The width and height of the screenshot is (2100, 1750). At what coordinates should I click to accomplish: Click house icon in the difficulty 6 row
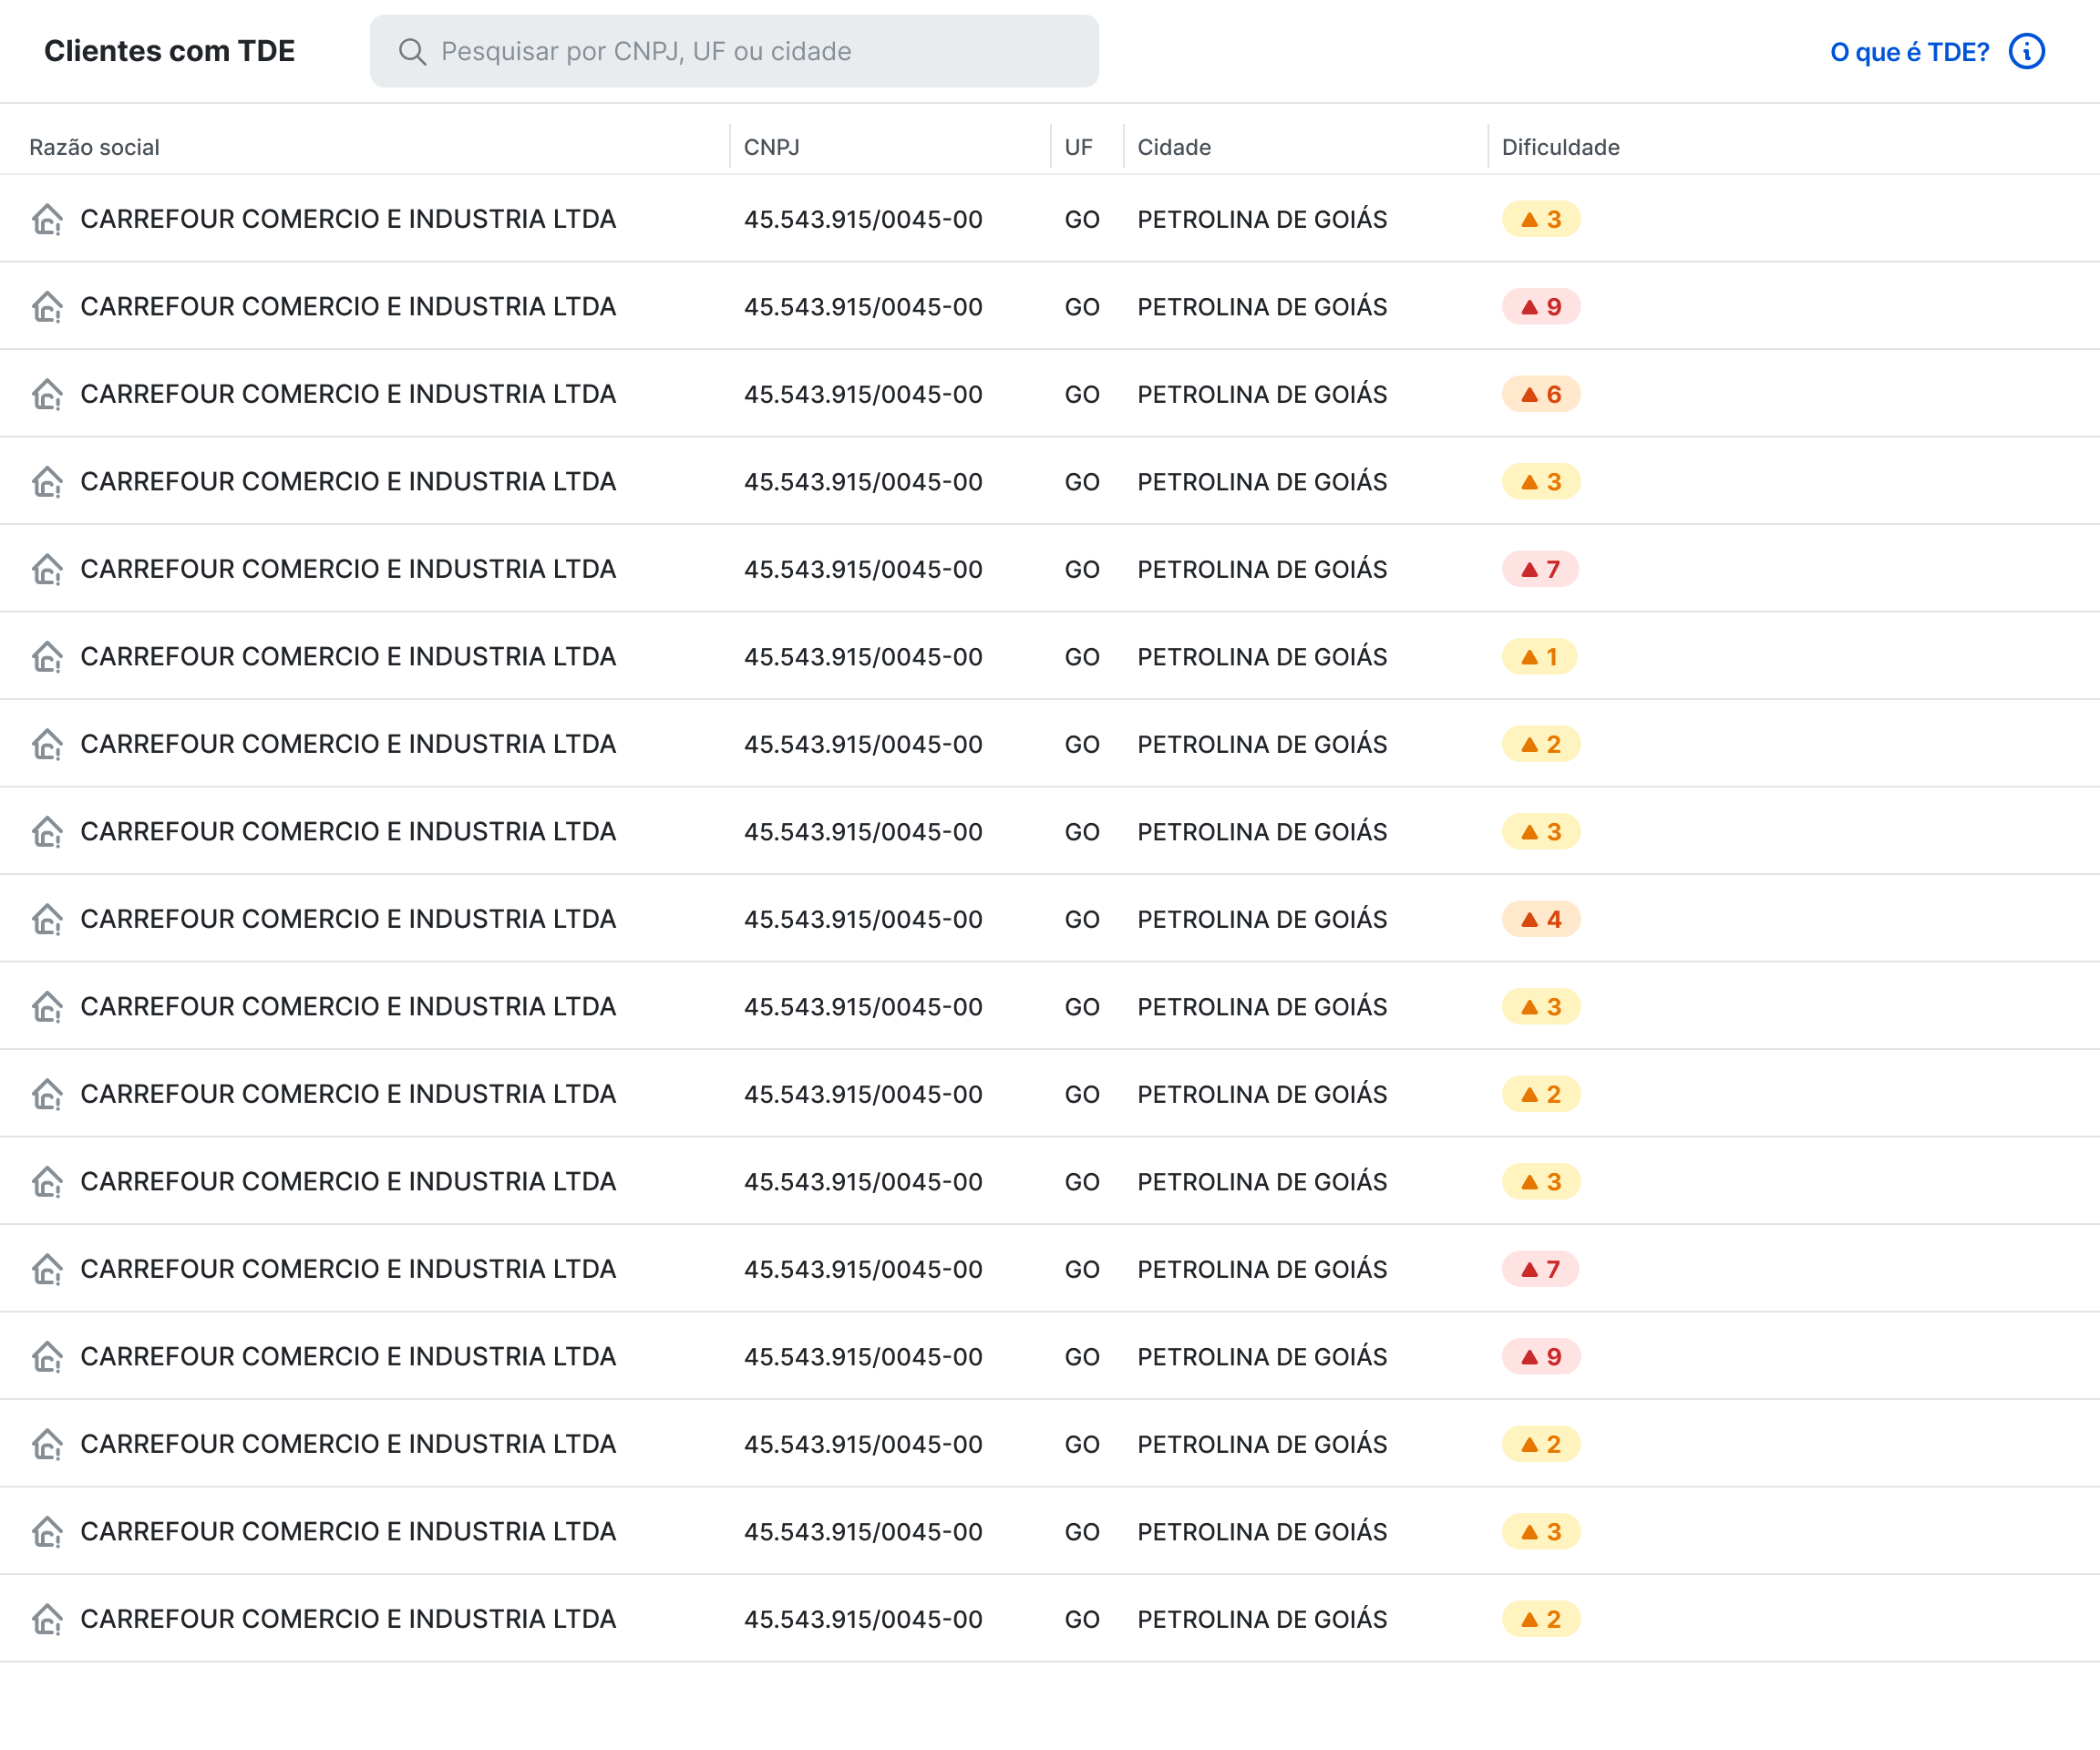47,394
